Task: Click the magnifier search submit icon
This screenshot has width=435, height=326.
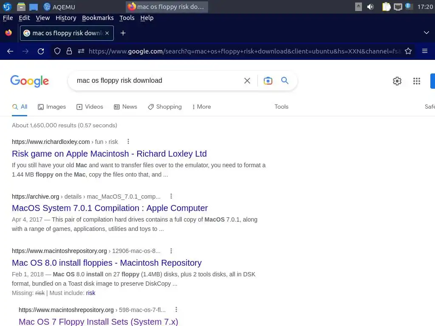Action: pos(285,81)
